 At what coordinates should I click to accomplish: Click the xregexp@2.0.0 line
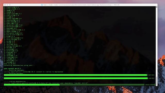(12, 57)
